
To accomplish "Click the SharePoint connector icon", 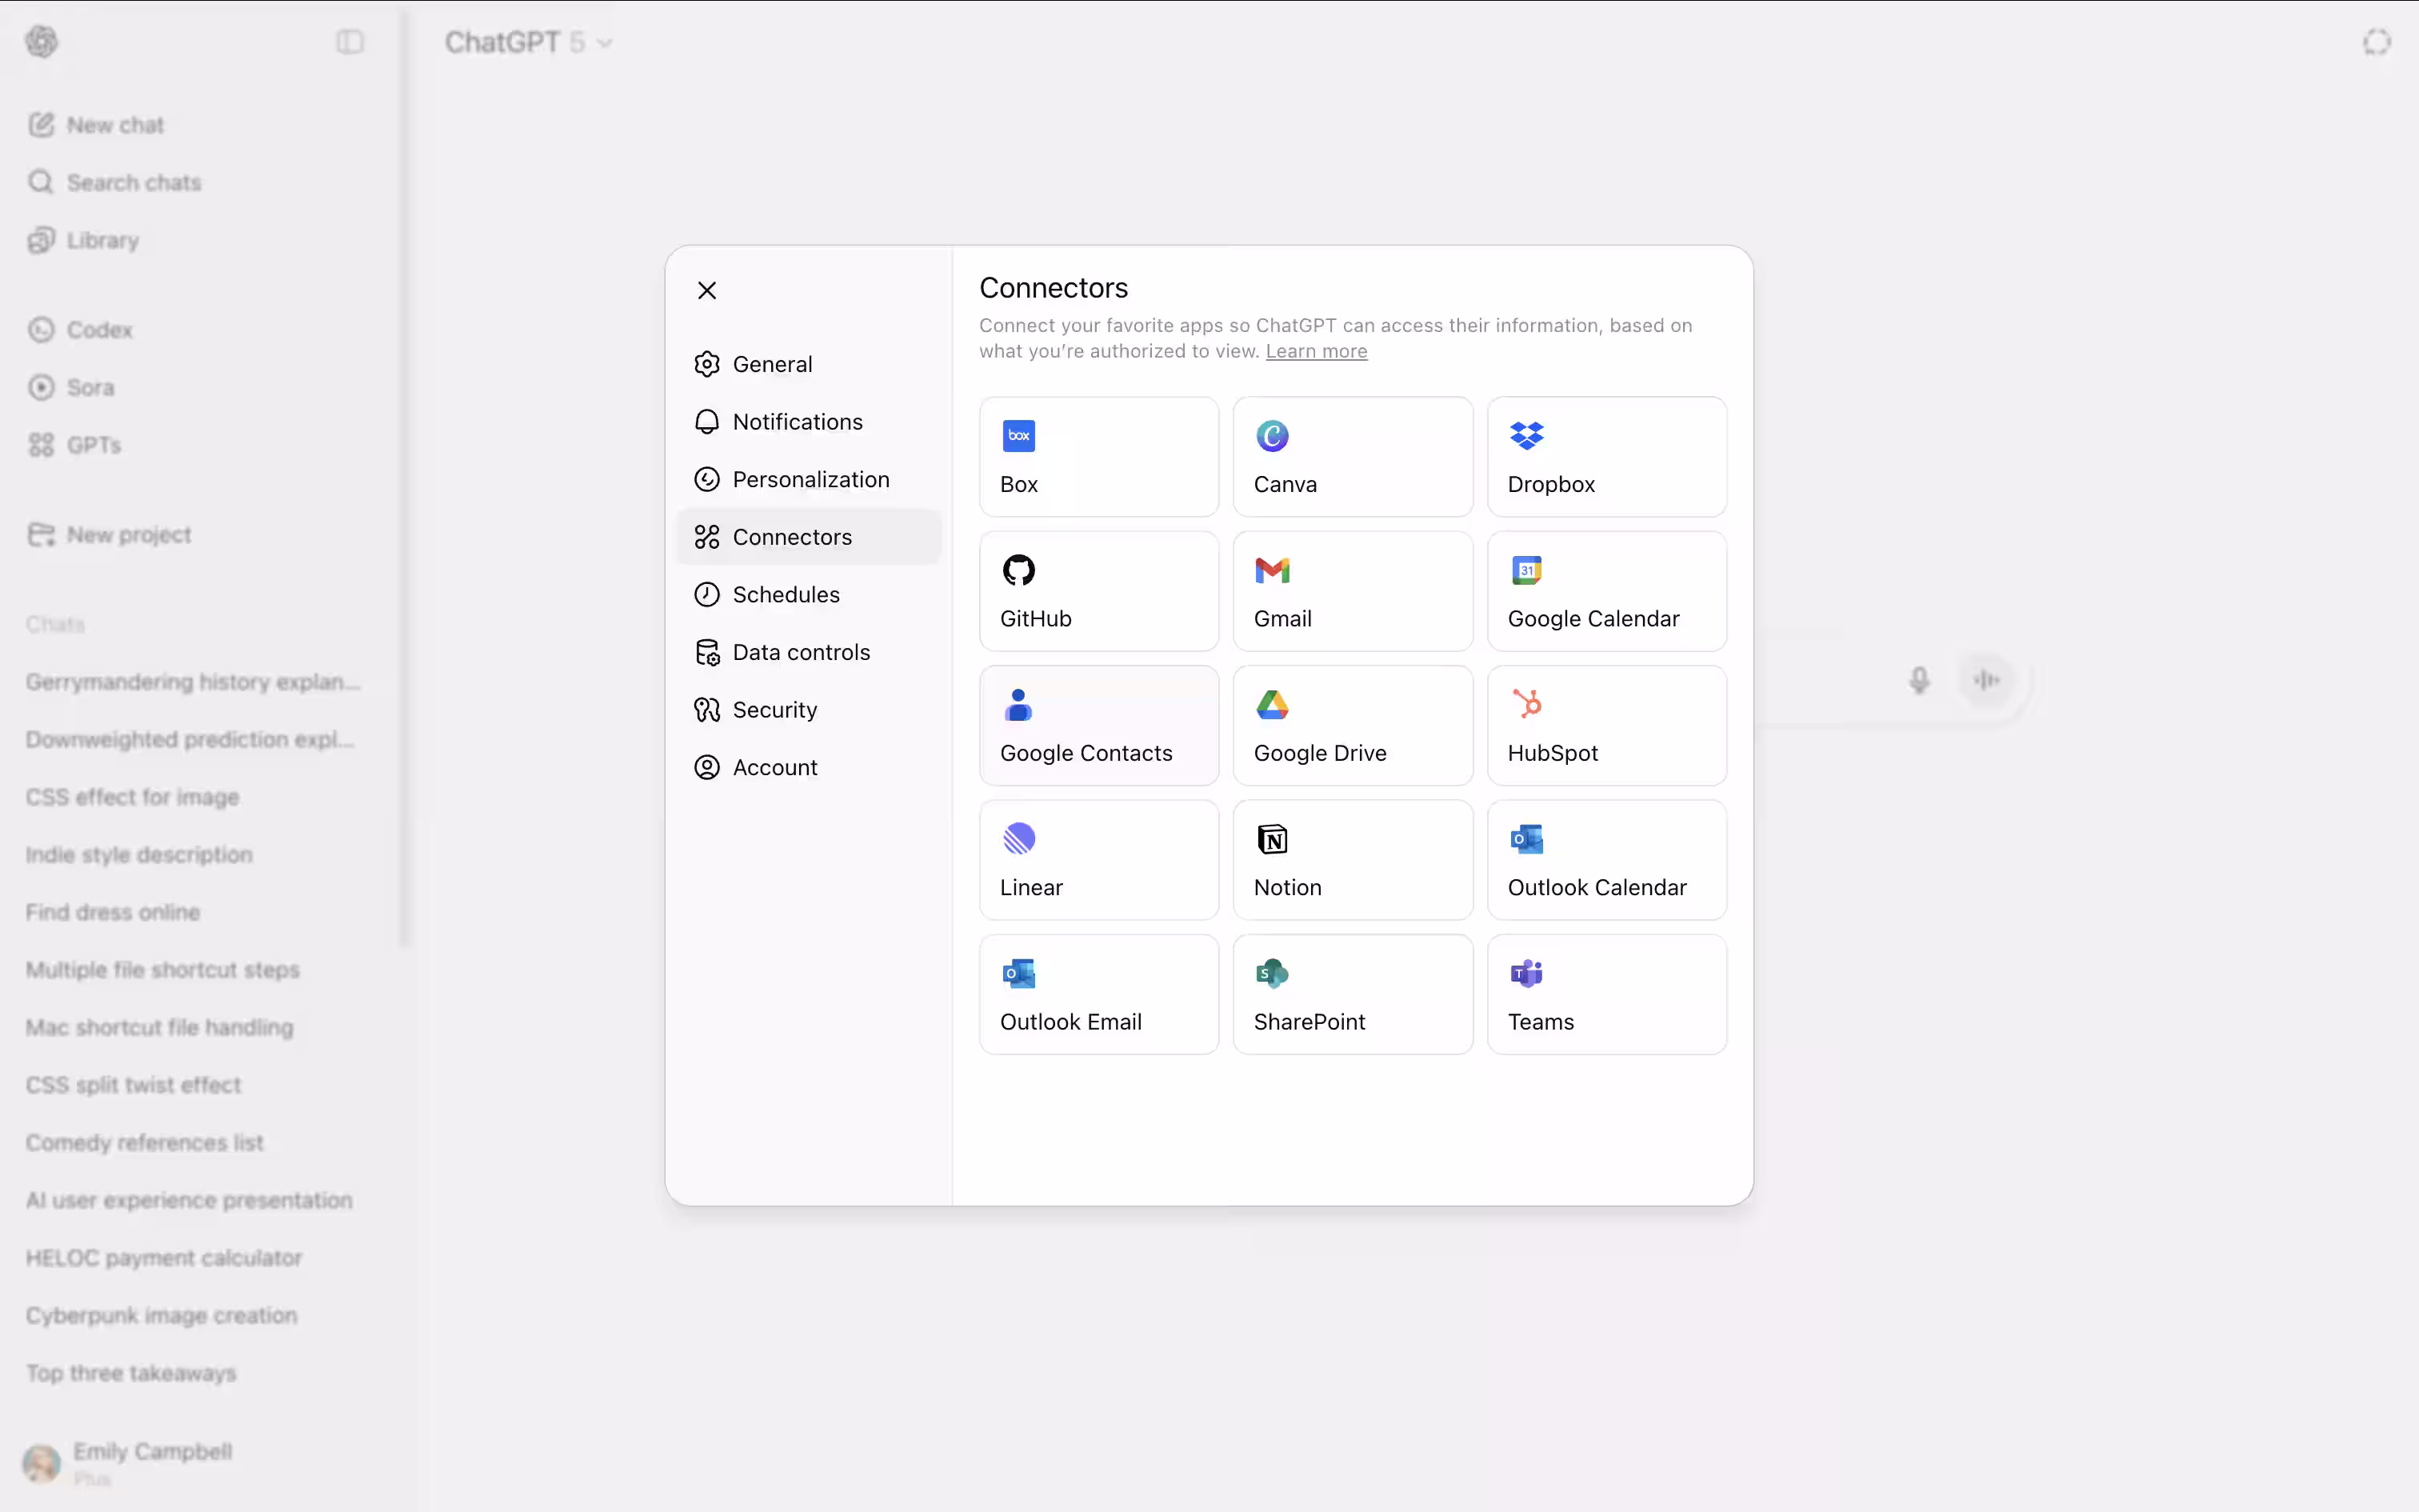I will 1271,973.
